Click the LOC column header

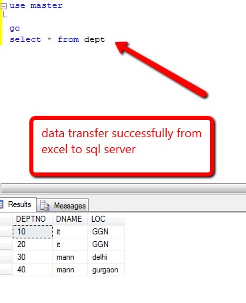click(106, 219)
